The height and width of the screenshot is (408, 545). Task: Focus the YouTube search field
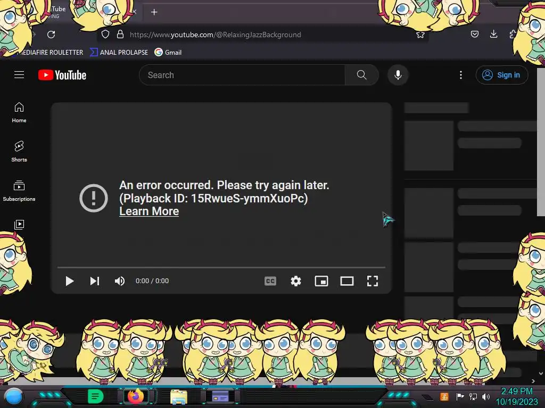(242, 75)
